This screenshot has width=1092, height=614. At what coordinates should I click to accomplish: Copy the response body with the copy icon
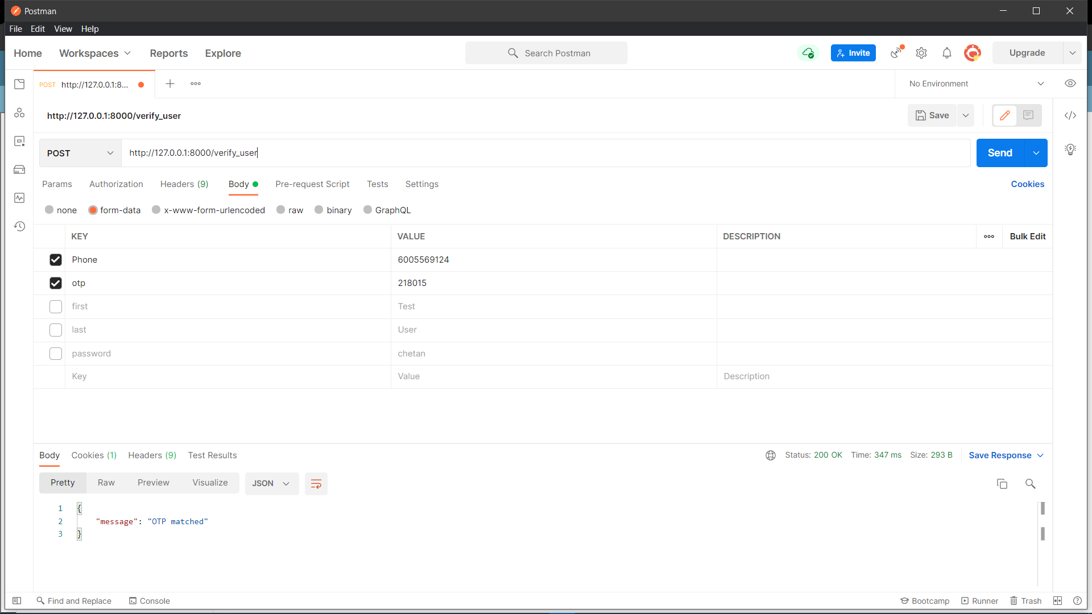(1002, 484)
